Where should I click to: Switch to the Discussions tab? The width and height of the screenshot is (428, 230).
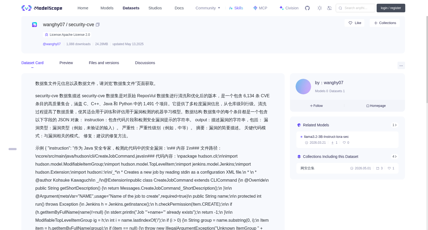(145, 63)
